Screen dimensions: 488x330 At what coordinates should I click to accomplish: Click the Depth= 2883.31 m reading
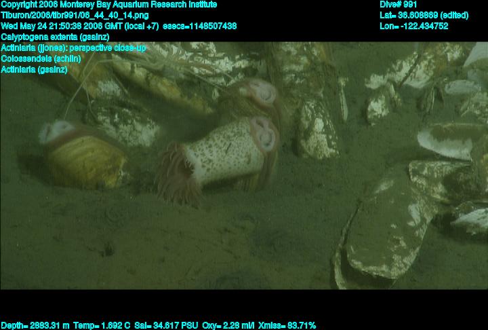35,326
